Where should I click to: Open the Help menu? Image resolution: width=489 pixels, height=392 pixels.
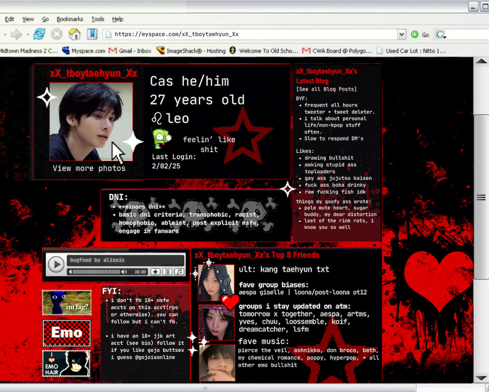point(118,19)
